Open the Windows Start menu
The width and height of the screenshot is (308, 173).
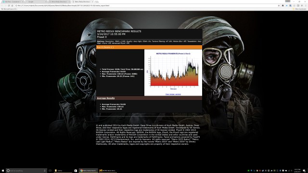coord(3,171)
